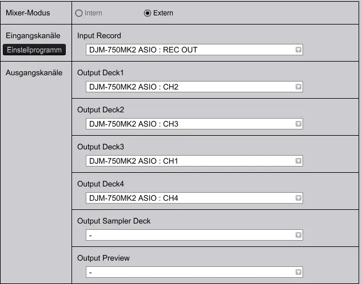The image size is (362, 284).
Task: Click the arrow icon of Input Record dropdown
Action: tap(298, 50)
